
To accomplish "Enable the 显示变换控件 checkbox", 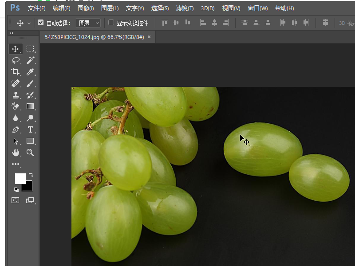I will 111,23.
